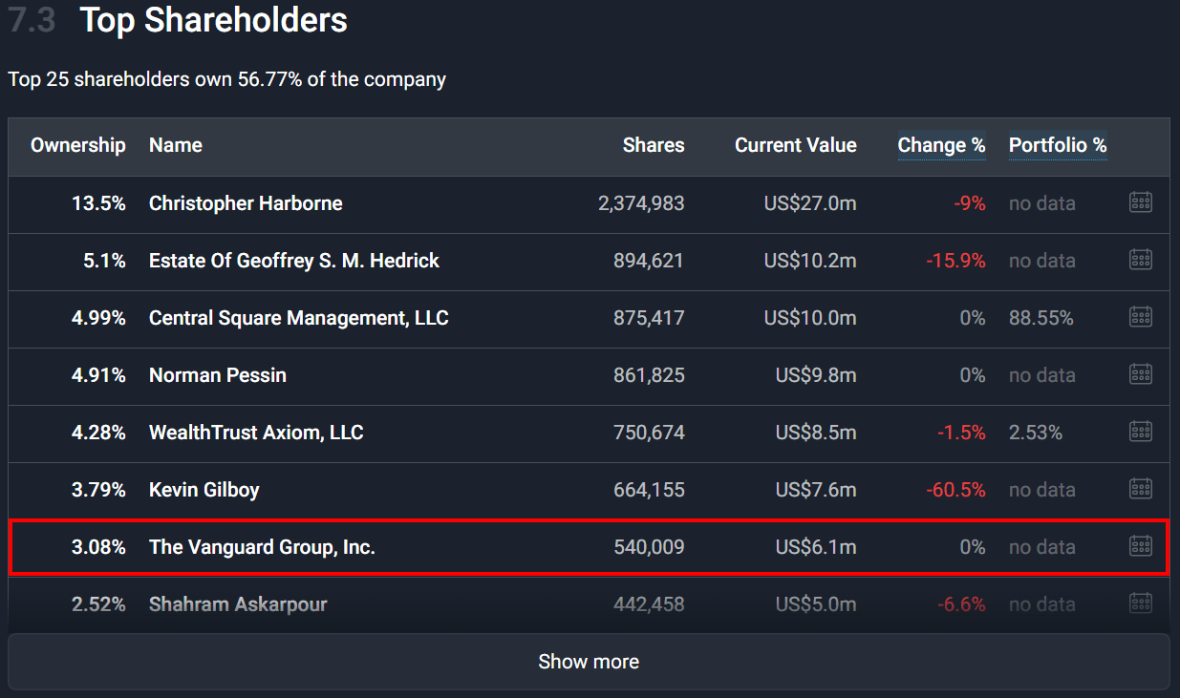Open the calendar icon for Shahram Askarpour
Image resolution: width=1180 pixels, height=698 pixels.
tap(1140, 603)
